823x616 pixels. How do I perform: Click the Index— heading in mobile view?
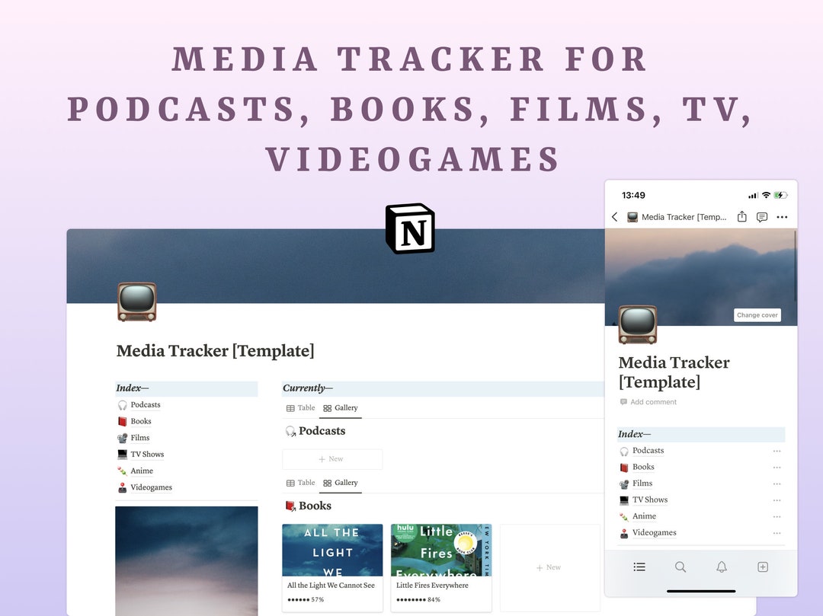(634, 434)
